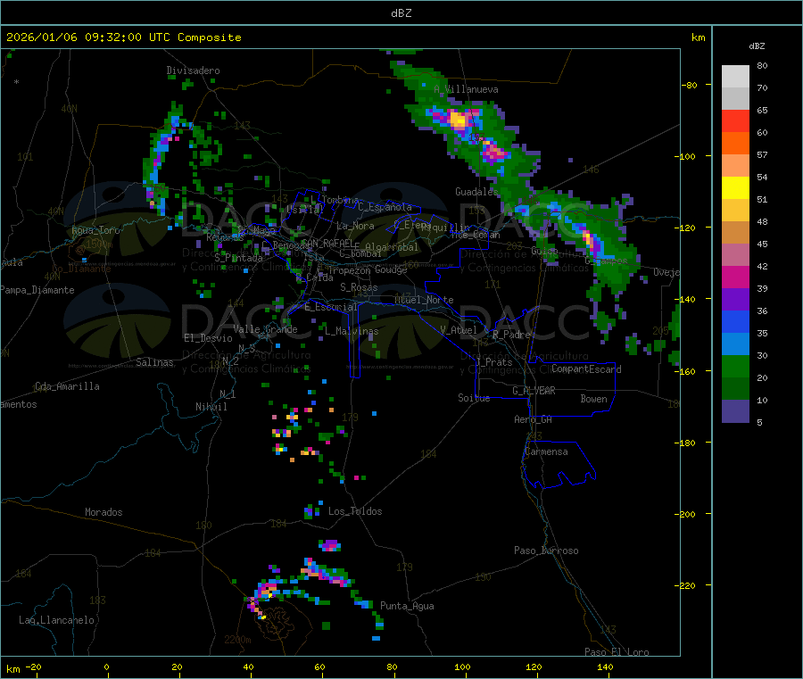This screenshot has height=679, width=803.
Task: Click the Morados location label
Action: coord(103,512)
